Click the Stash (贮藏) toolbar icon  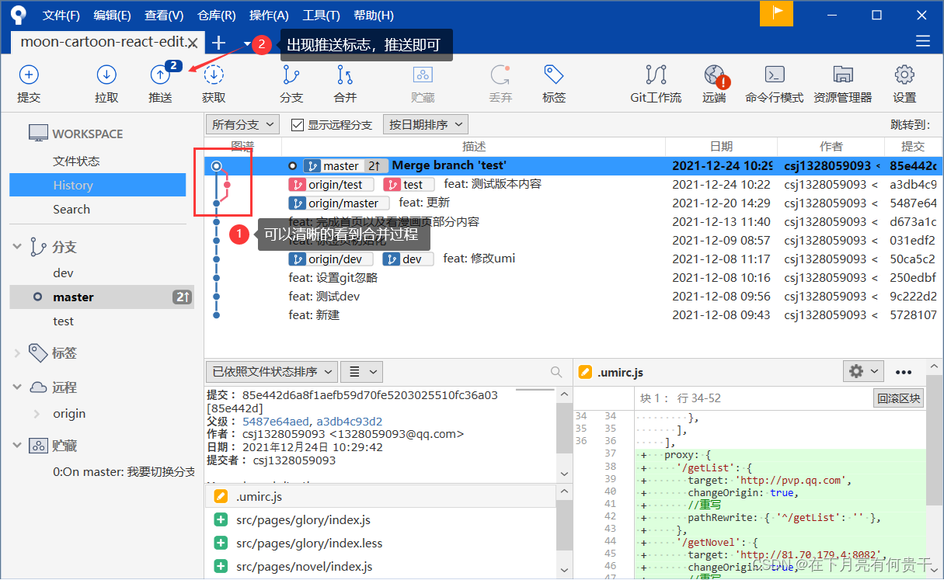(x=423, y=75)
